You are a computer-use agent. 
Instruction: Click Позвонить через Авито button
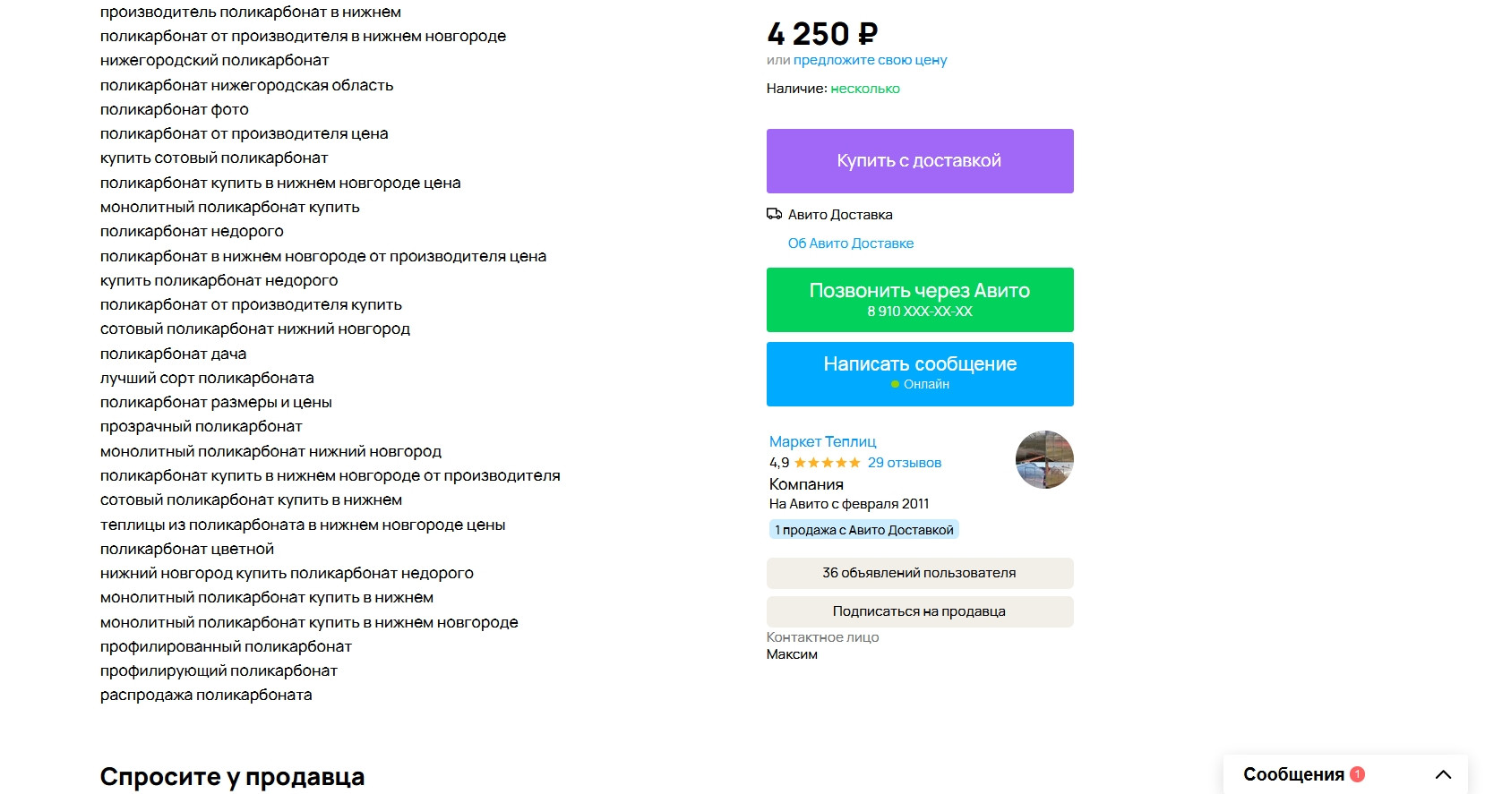click(x=920, y=300)
